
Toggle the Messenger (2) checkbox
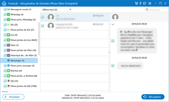[5, 61]
